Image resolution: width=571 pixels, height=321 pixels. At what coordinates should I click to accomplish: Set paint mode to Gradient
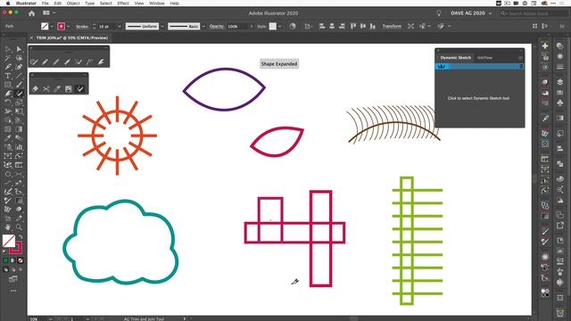pyautogui.click(x=13, y=260)
